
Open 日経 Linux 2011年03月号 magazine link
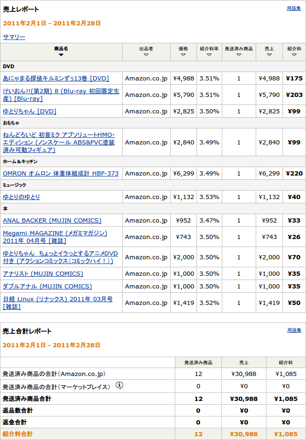[x=57, y=303]
